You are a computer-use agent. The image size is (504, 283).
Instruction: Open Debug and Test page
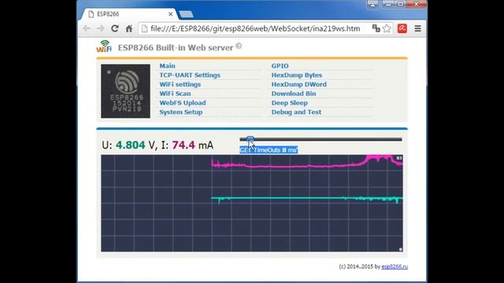(x=296, y=112)
